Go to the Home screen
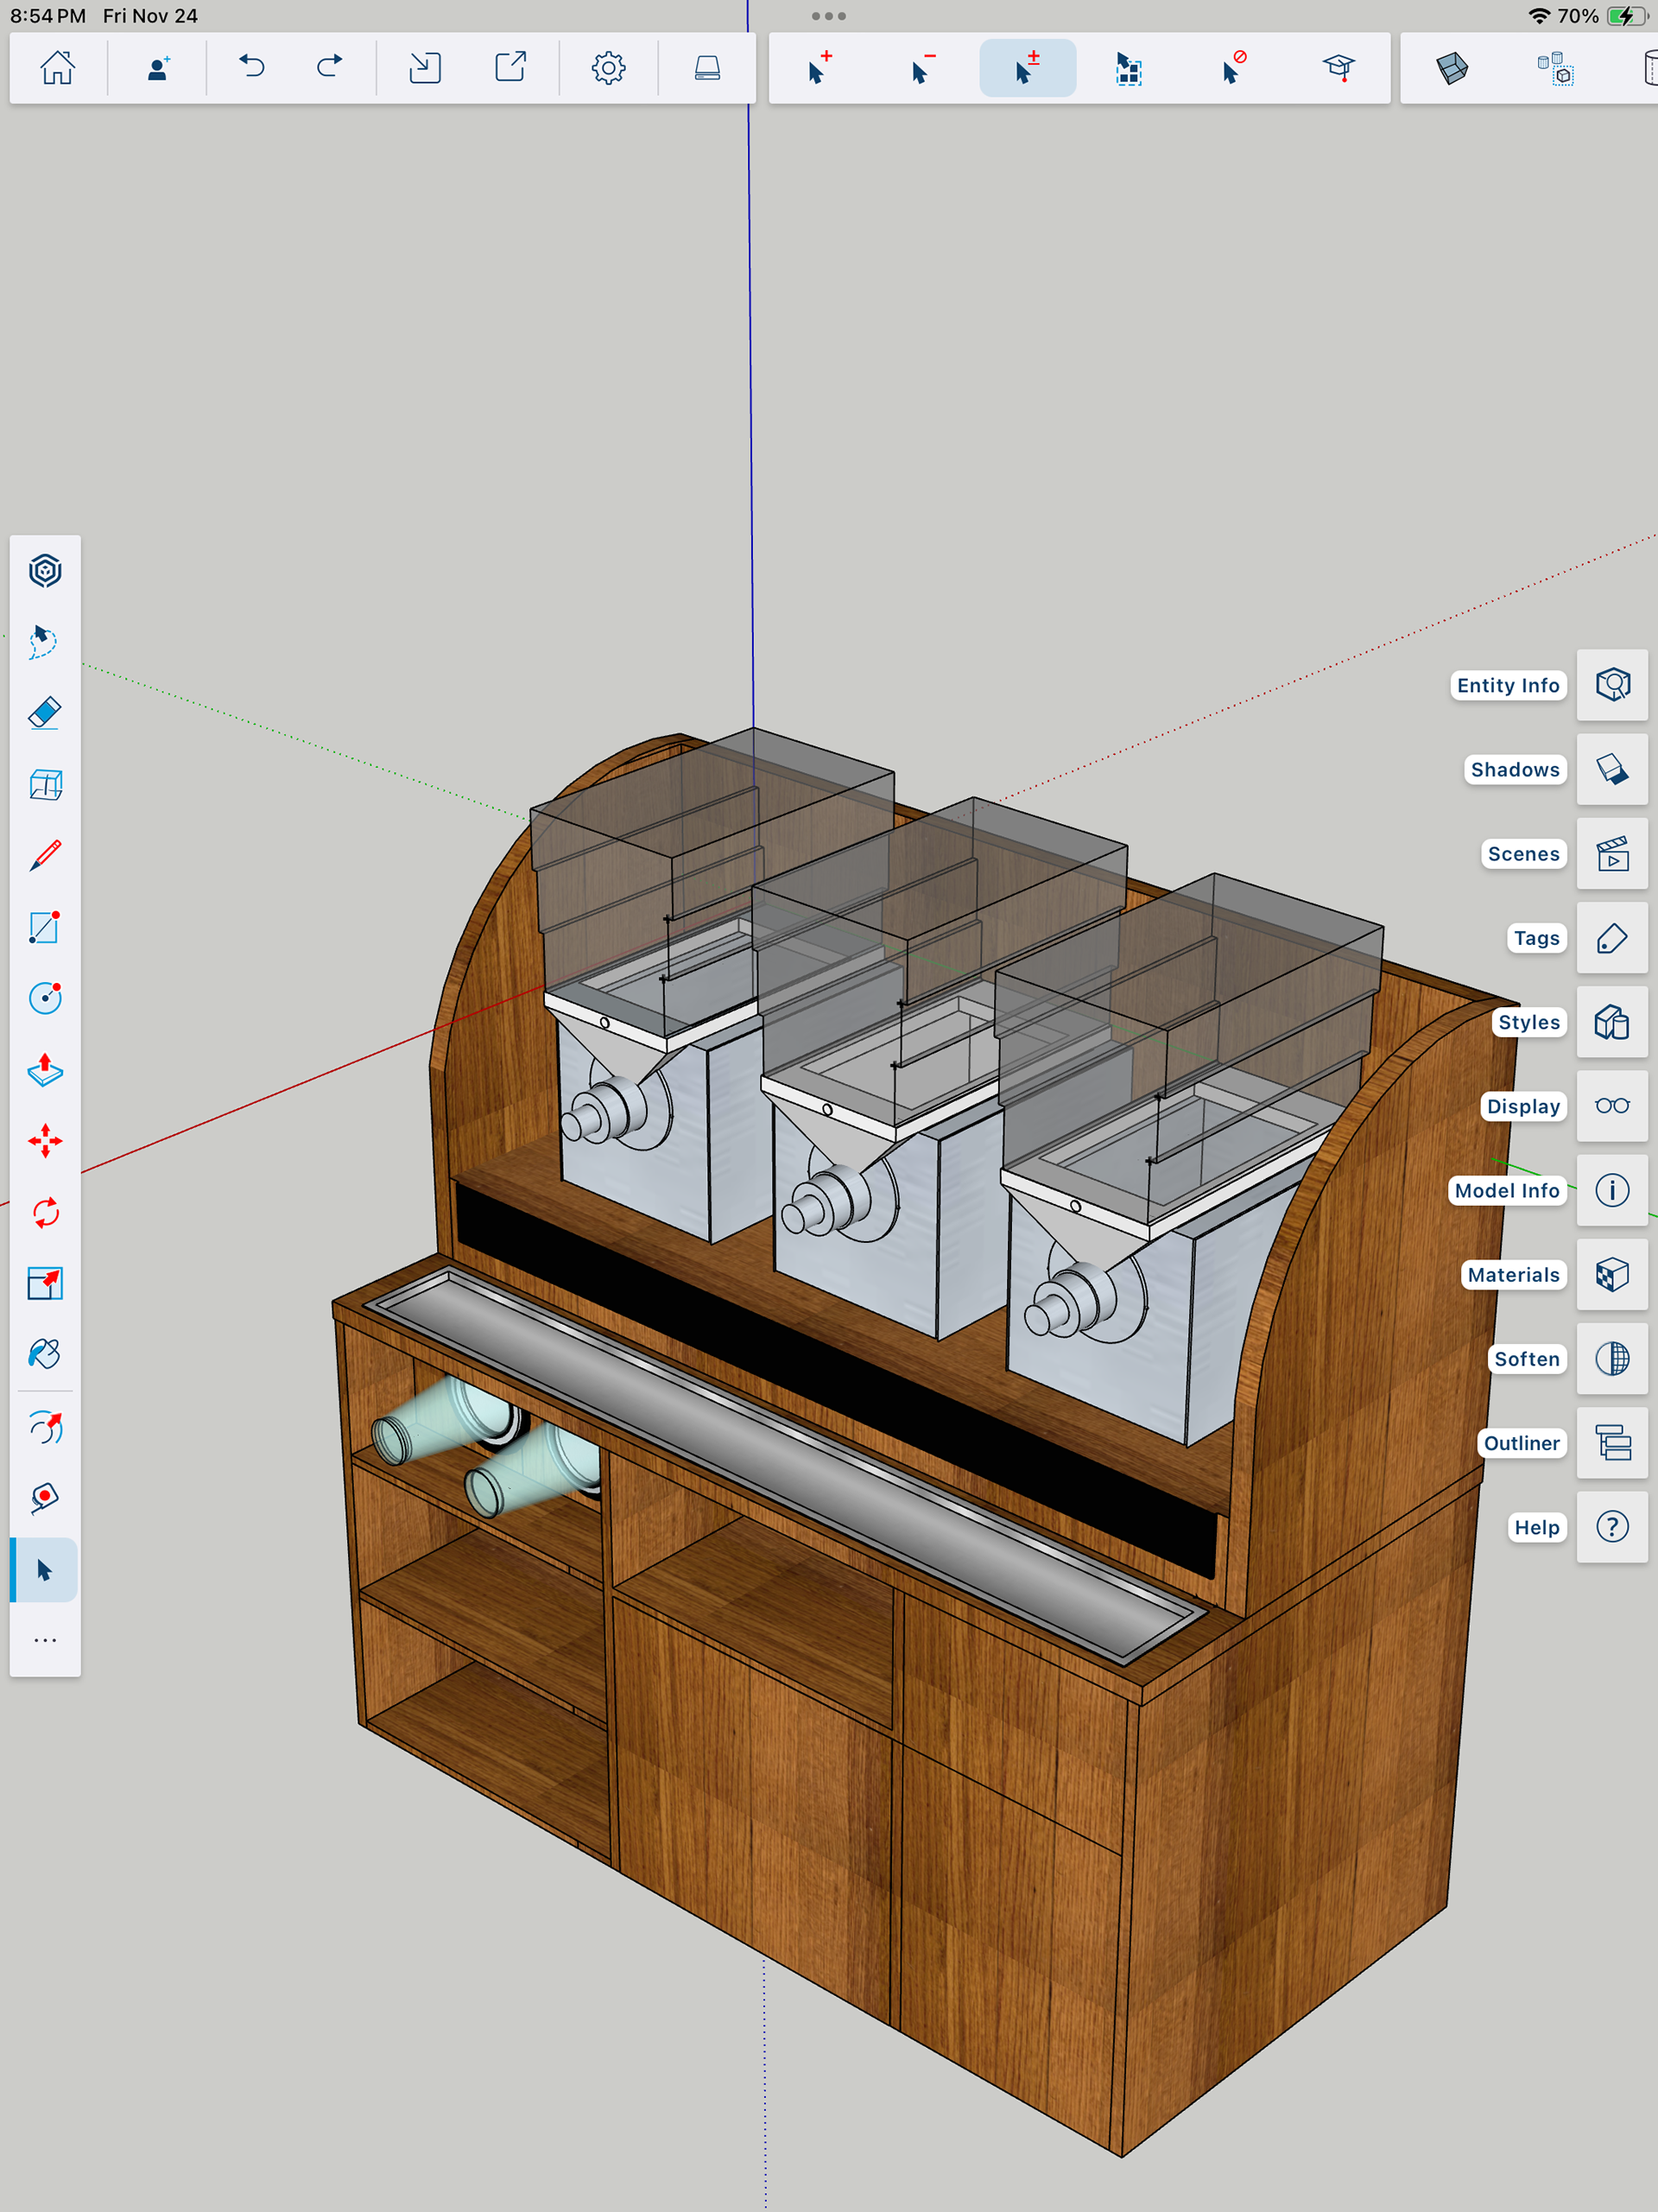 point(57,68)
